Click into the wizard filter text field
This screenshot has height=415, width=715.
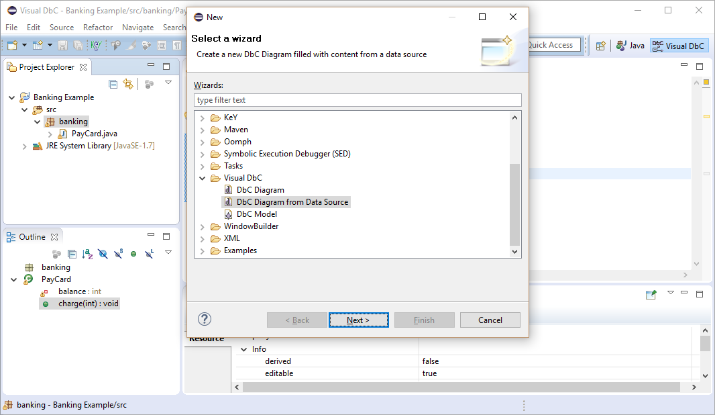tap(357, 100)
